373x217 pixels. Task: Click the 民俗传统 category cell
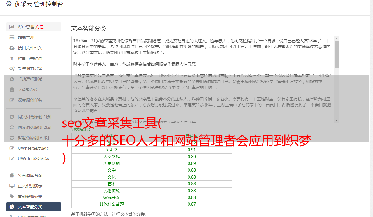pos(112,191)
